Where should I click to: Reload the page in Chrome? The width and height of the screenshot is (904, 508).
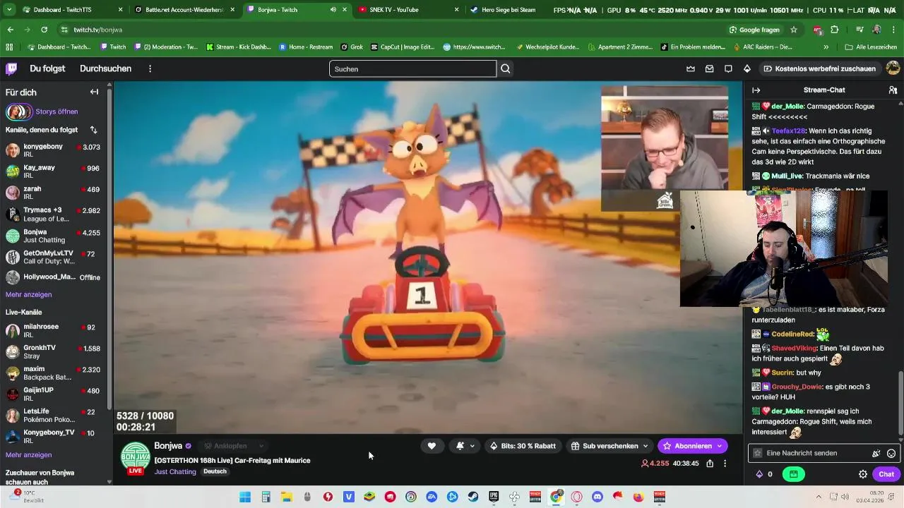click(x=44, y=30)
